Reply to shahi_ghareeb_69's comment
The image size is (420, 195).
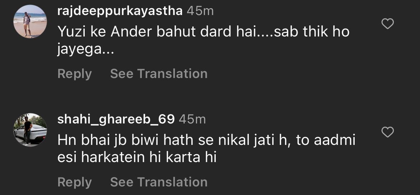click(x=74, y=182)
